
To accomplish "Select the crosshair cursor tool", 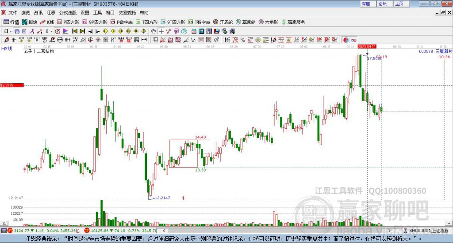I will [x=161, y=31].
